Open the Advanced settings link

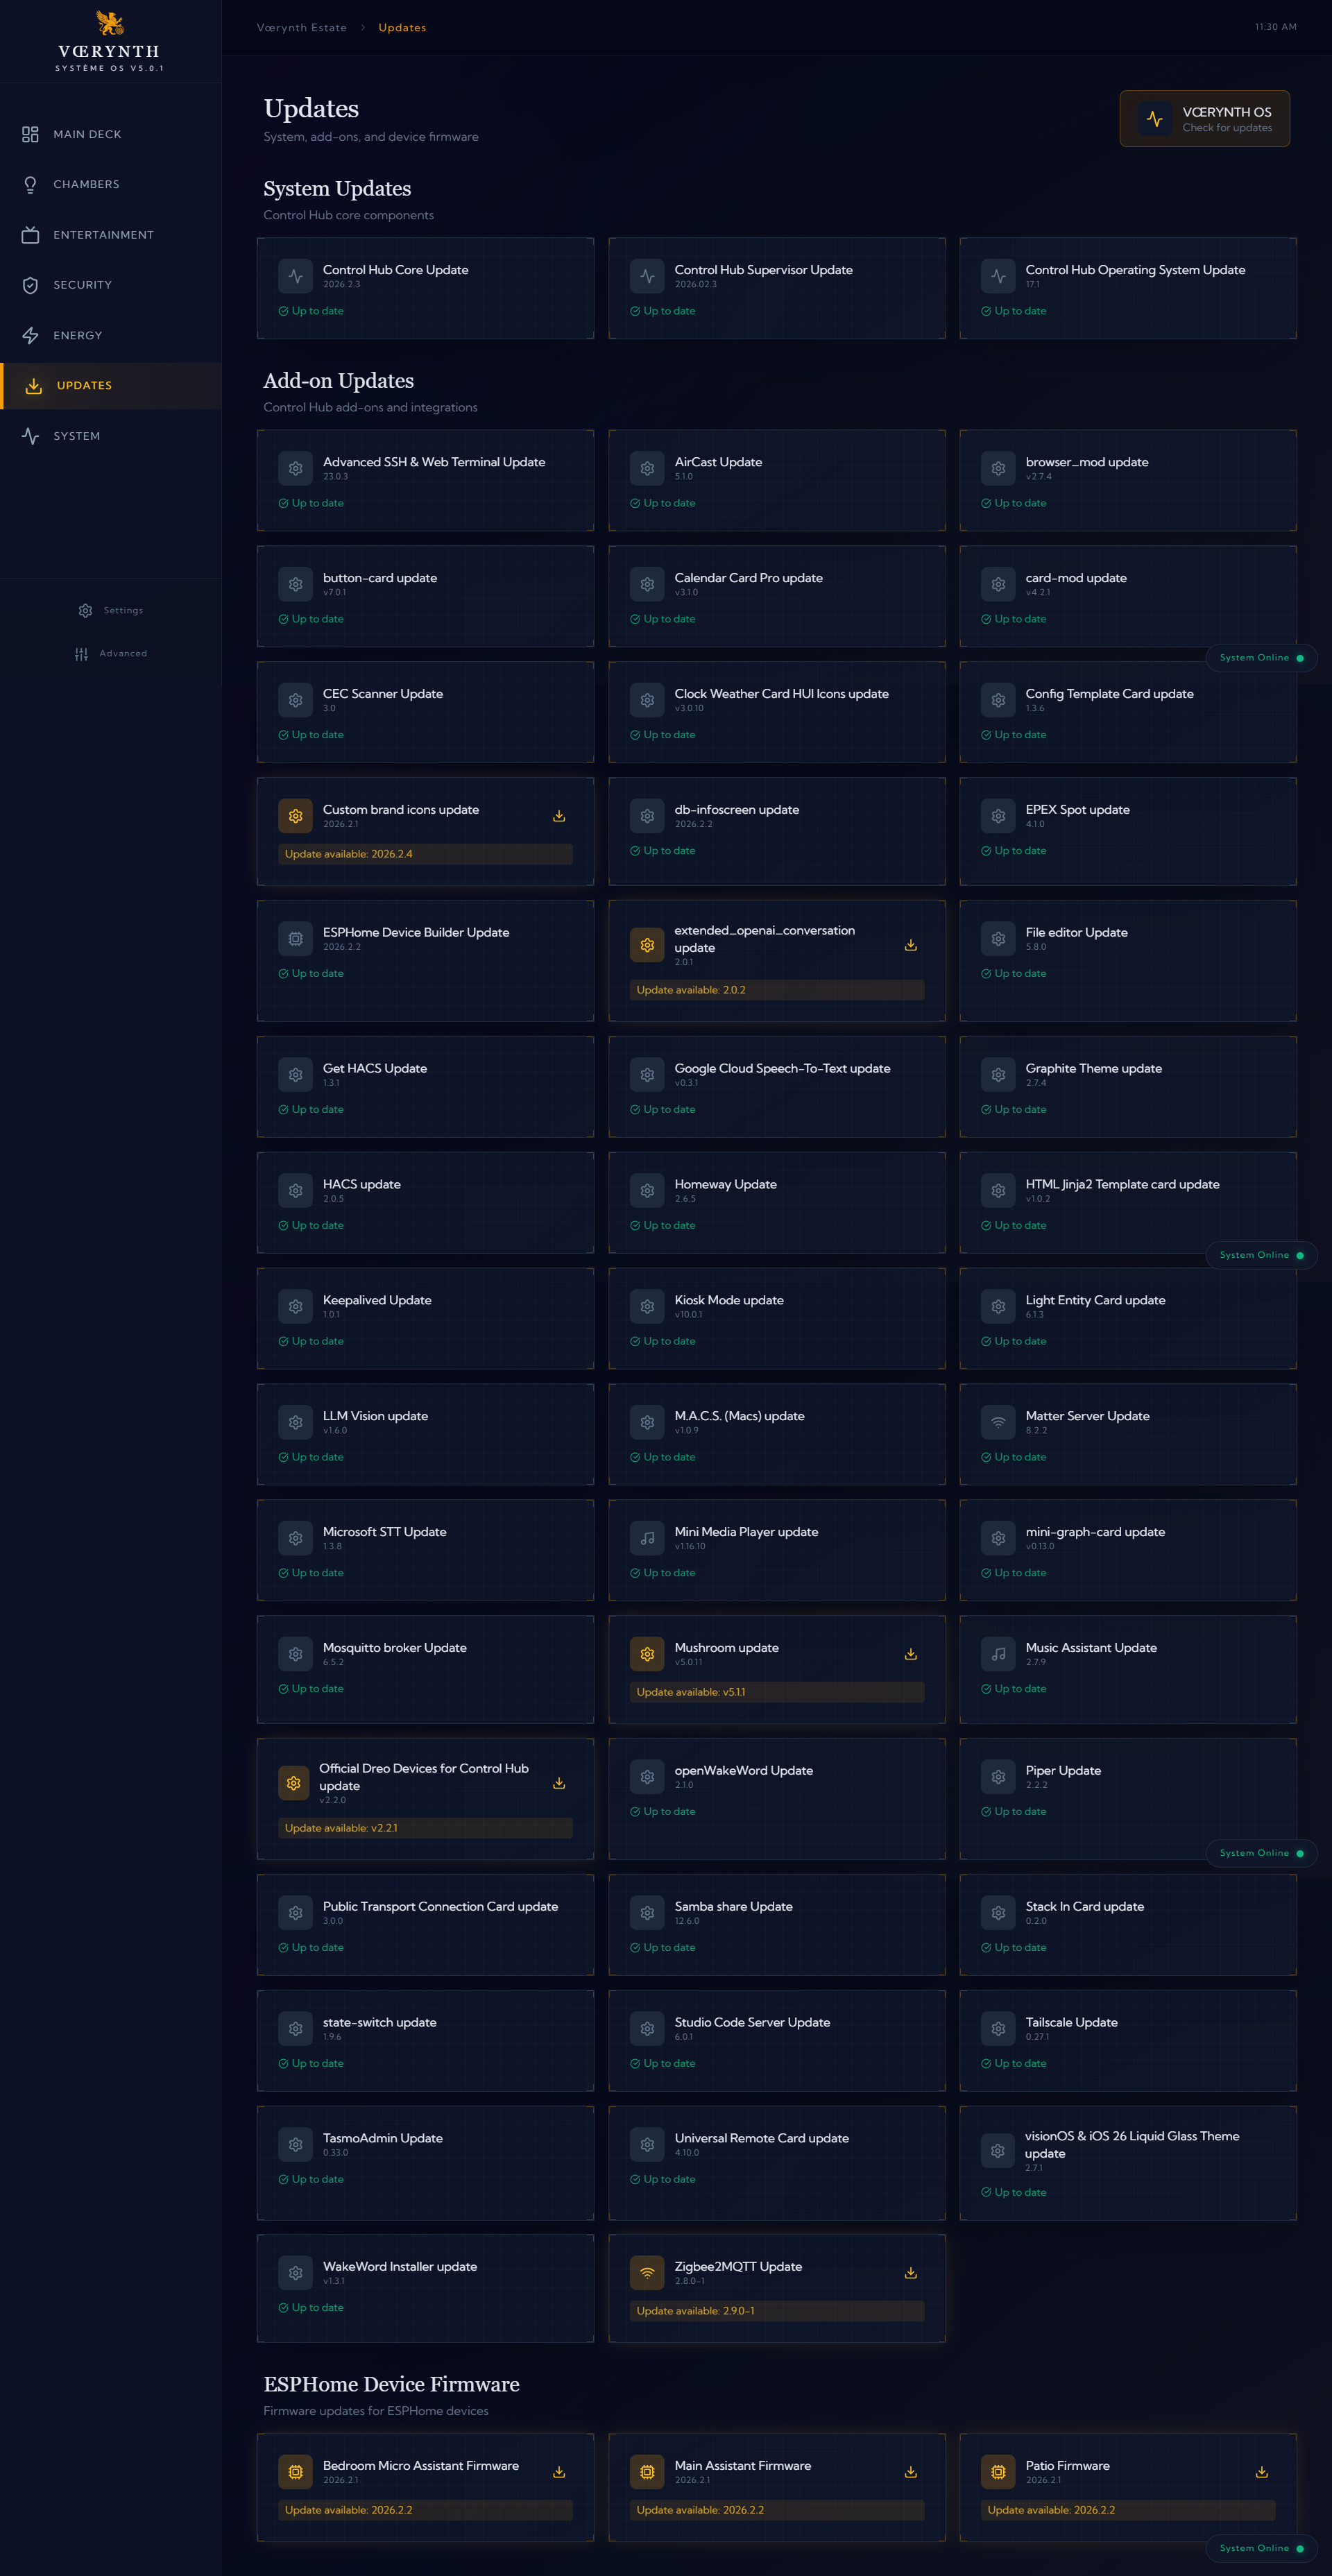[x=123, y=653]
